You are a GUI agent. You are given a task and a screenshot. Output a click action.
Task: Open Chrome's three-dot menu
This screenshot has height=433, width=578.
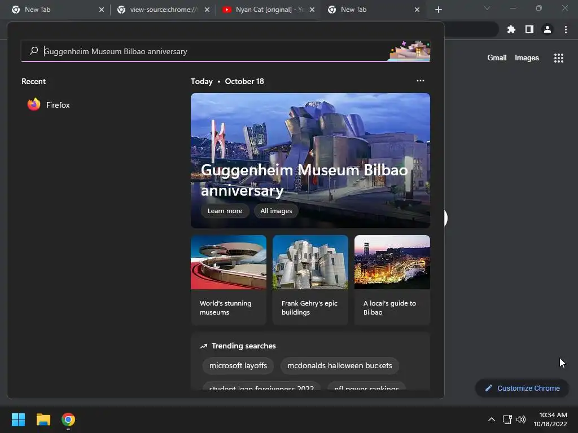point(566,29)
